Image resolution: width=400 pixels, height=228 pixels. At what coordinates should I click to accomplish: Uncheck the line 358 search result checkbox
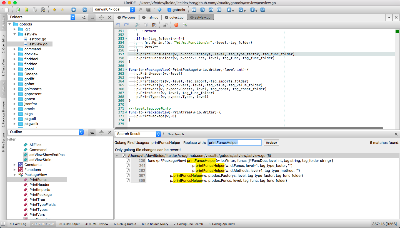128,180
